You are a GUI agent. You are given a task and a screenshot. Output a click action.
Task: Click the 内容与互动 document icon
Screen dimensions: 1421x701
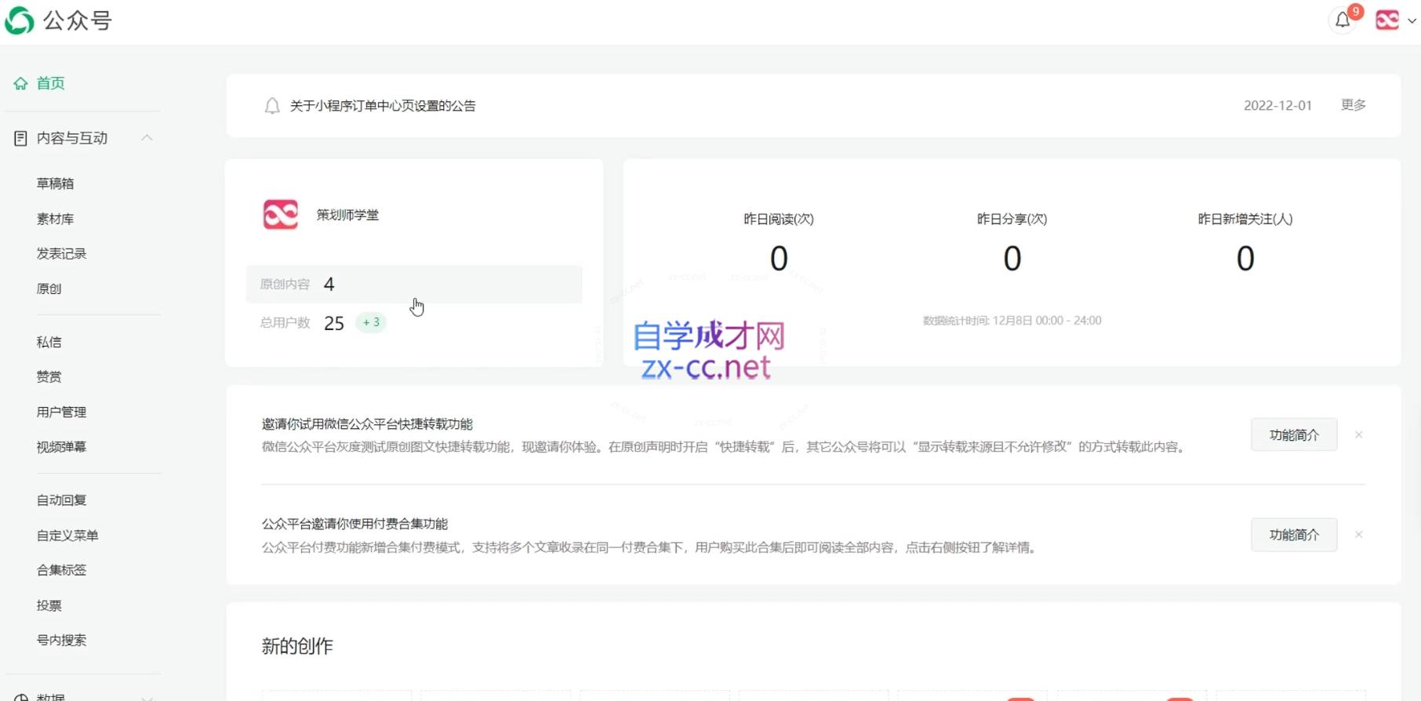[20, 138]
